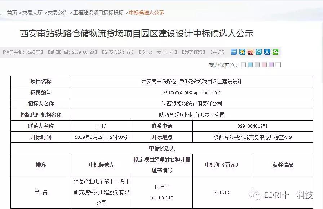The height and width of the screenshot is (209, 323).
Task: Click the 关闭 close link
Action: pyautogui.click(x=217, y=52)
